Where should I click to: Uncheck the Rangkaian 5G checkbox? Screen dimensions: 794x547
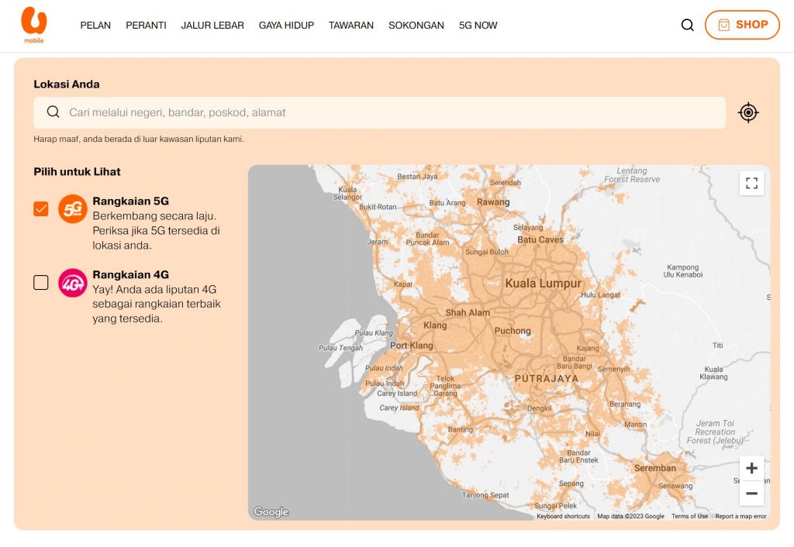coord(41,208)
